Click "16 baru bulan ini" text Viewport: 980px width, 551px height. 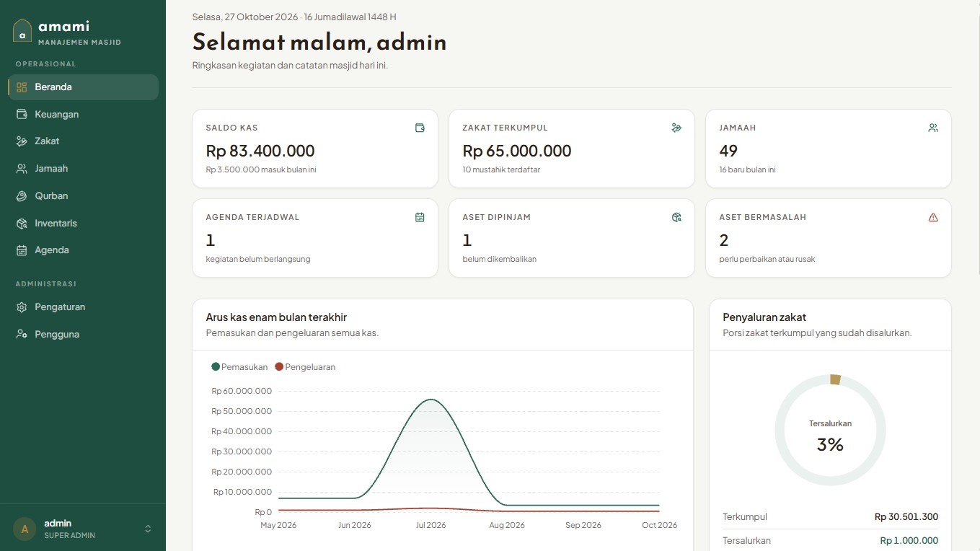(x=747, y=170)
